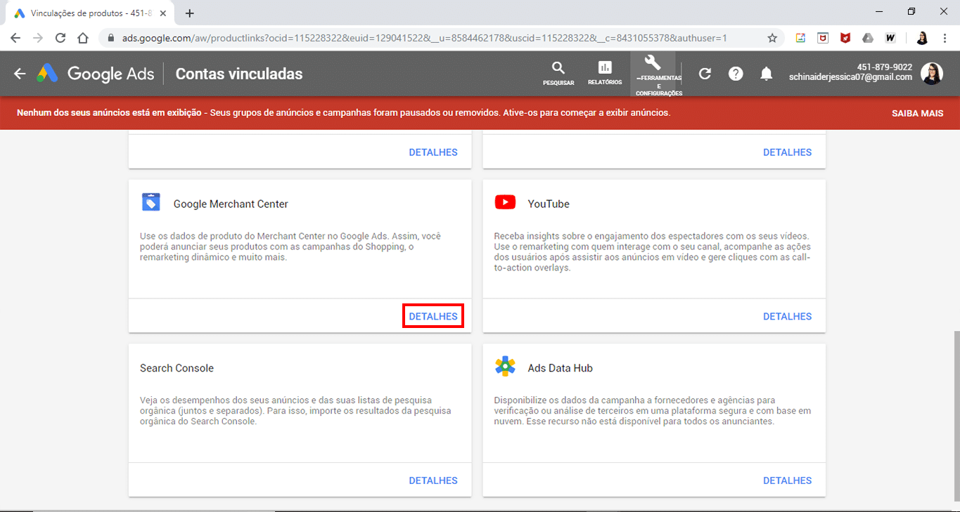This screenshot has width=960, height=512.
Task: Close the Vinculações de produtos tab
Action: (x=163, y=13)
